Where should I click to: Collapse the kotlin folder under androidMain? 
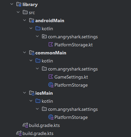31,28
